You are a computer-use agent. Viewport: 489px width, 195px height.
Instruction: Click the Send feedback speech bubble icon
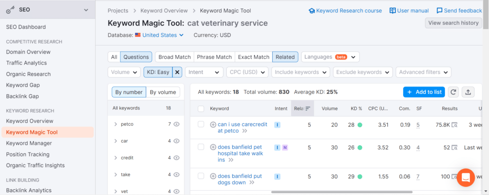[x=440, y=11]
